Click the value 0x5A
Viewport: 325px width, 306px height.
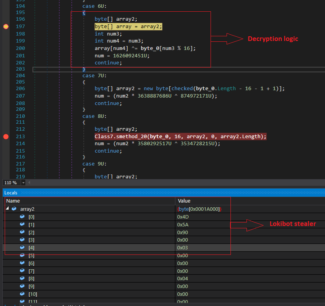(x=182, y=225)
